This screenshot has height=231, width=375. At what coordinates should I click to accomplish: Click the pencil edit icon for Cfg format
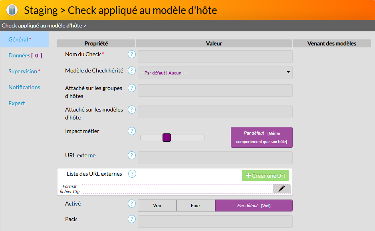(x=282, y=189)
